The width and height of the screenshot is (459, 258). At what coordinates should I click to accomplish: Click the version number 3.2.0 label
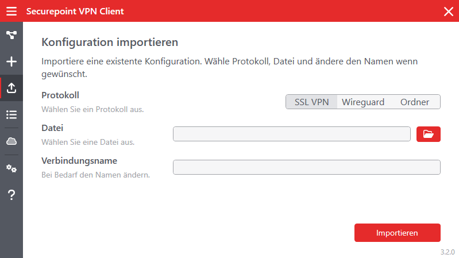448,252
